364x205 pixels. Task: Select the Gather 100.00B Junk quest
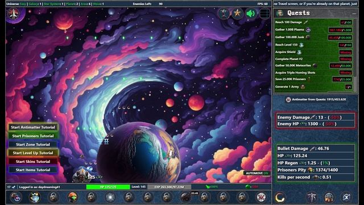(313, 37)
